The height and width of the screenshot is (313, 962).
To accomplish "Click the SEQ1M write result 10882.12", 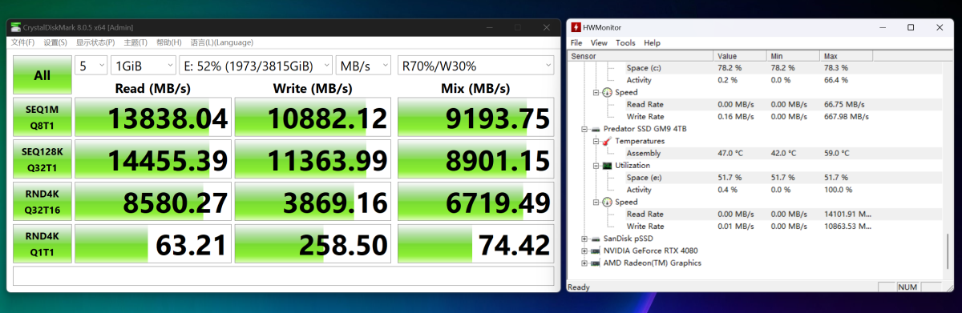I will (313, 118).
